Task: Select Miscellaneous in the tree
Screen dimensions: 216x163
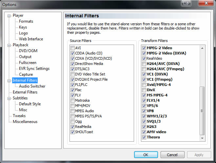Action: (x=25, y=122)
